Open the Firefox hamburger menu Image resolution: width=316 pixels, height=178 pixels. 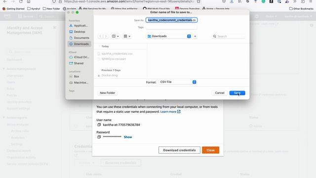(311, 1)
